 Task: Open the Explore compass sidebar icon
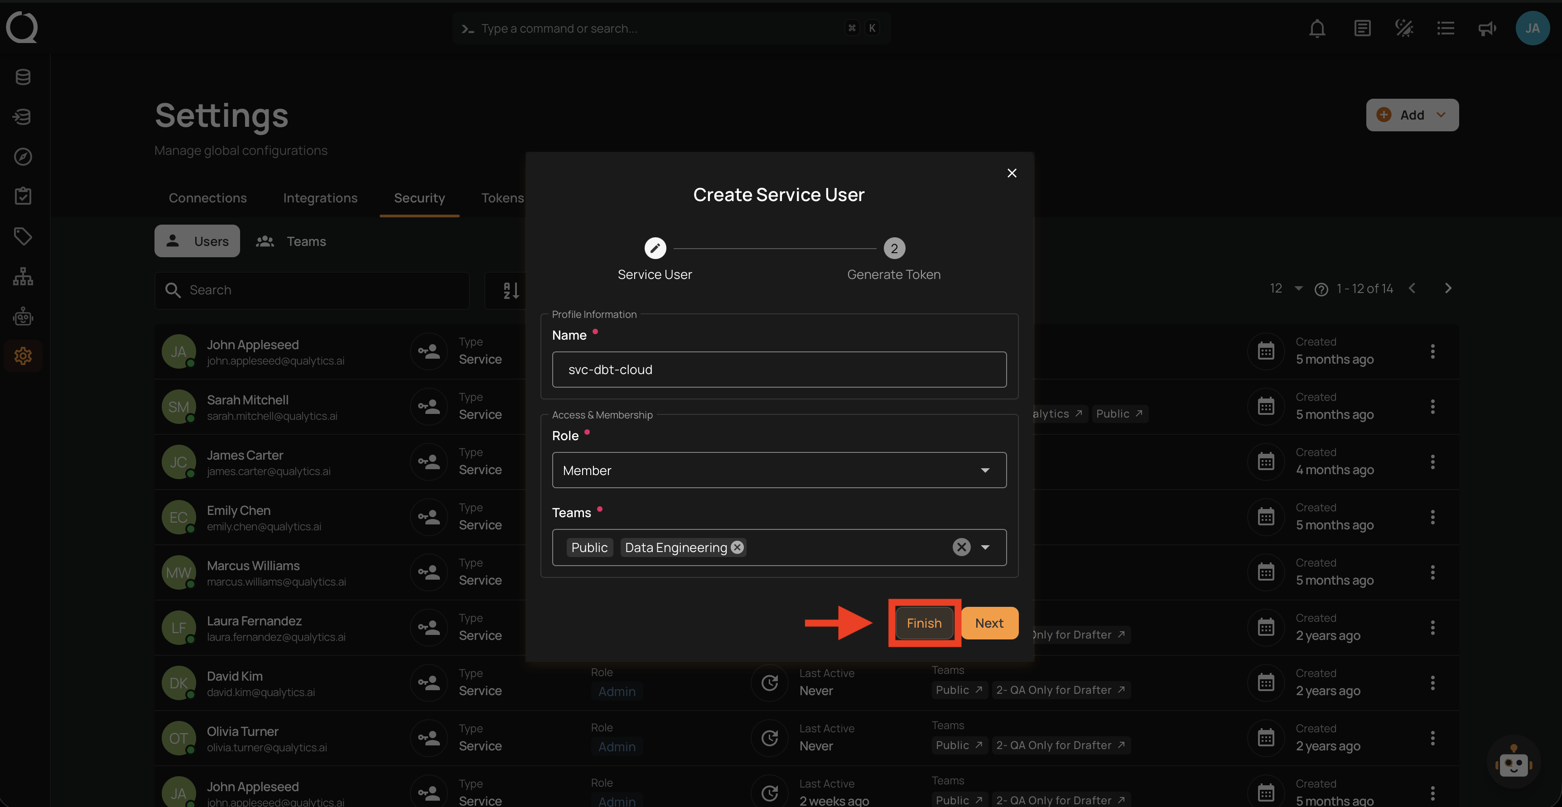pyautogui.click(x=23, y=156)
